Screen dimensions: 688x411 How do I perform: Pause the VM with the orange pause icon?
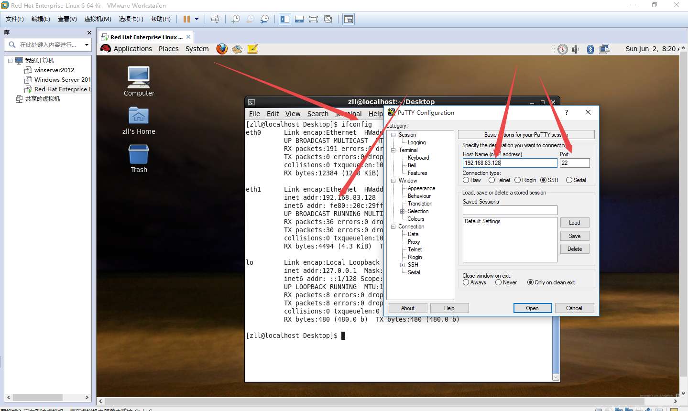[186, 19]
